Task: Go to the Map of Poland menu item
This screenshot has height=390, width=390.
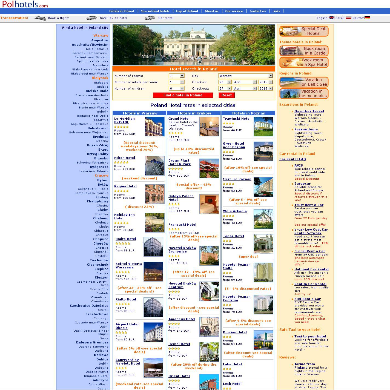Action: [x=187, y=11]
